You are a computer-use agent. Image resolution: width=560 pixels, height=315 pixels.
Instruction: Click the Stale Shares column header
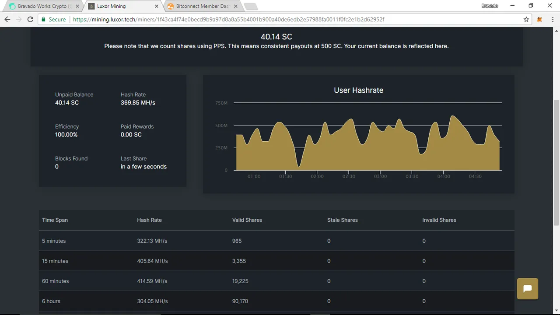(343, 220)
